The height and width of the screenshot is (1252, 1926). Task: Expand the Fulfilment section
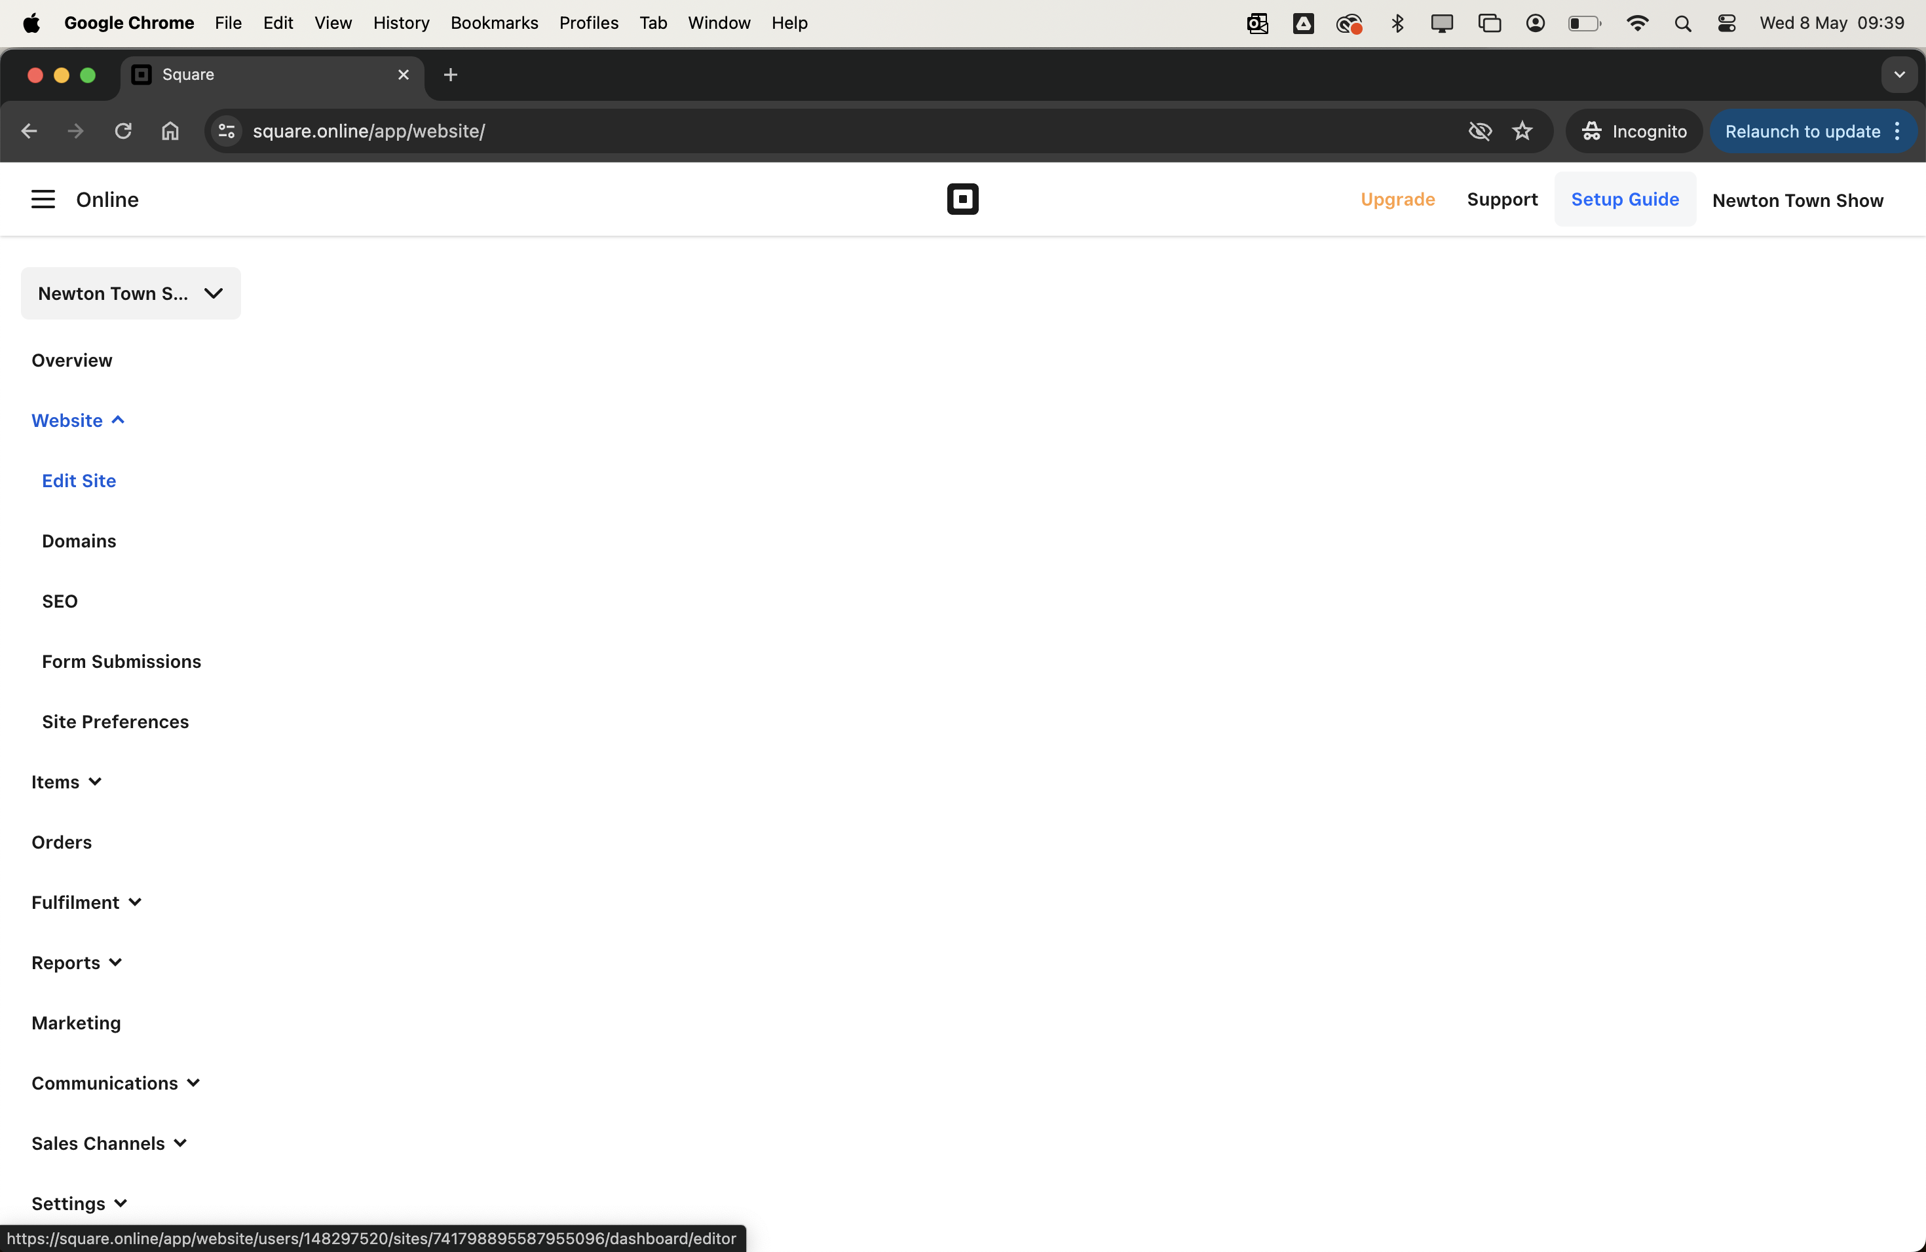86,902
